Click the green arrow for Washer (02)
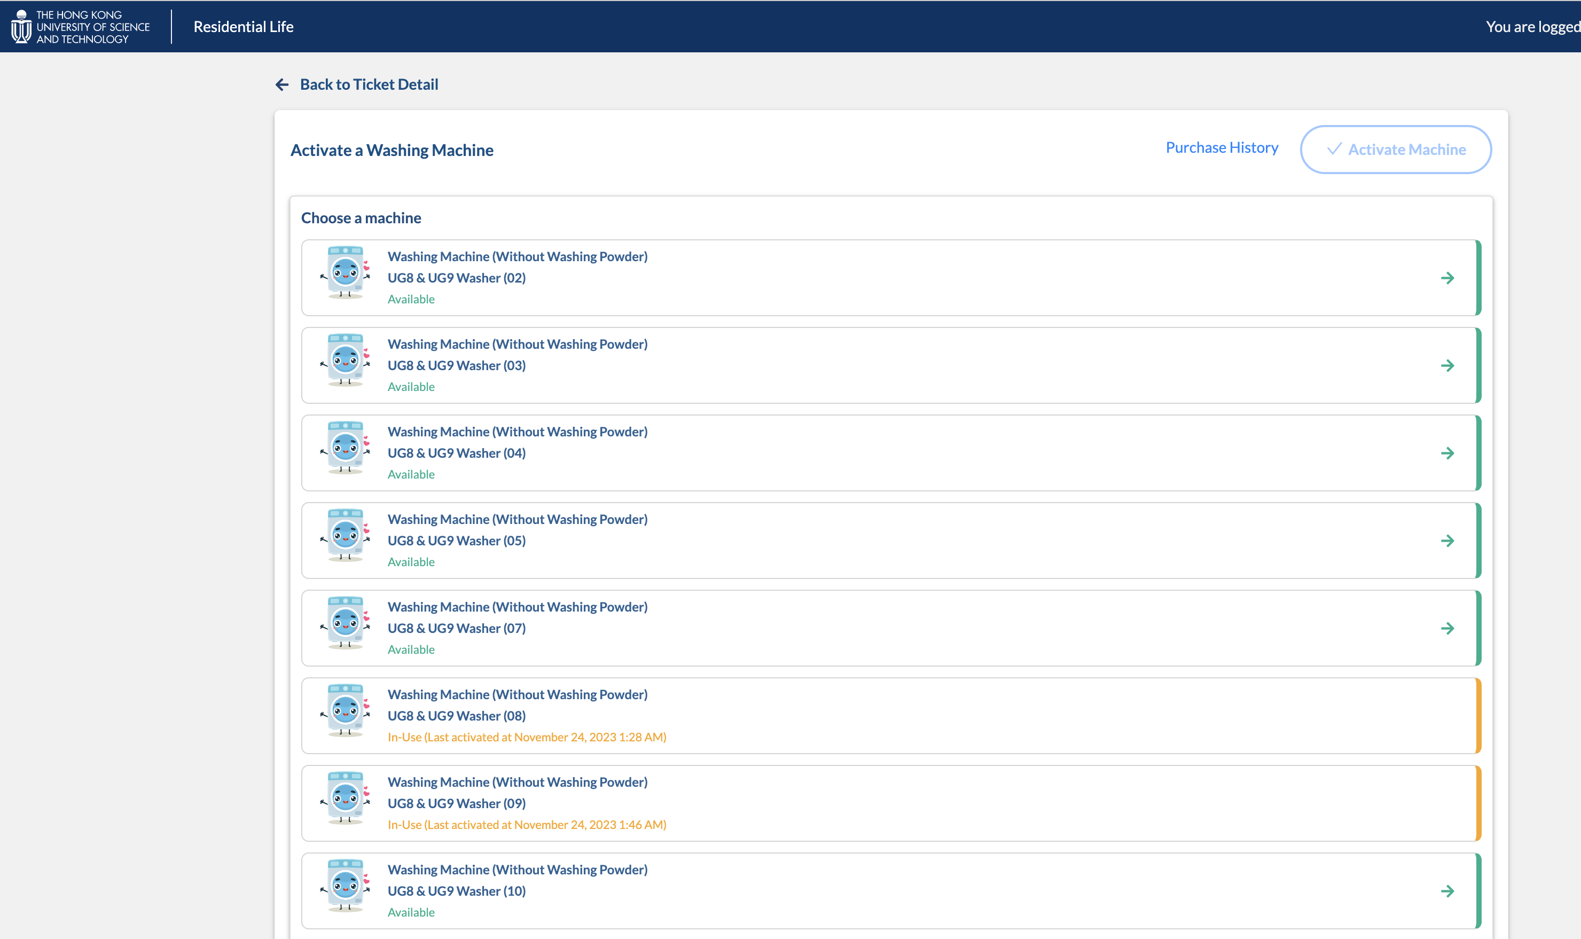The width and height of the screenshot is (1581, 939). coord(1449,277)
